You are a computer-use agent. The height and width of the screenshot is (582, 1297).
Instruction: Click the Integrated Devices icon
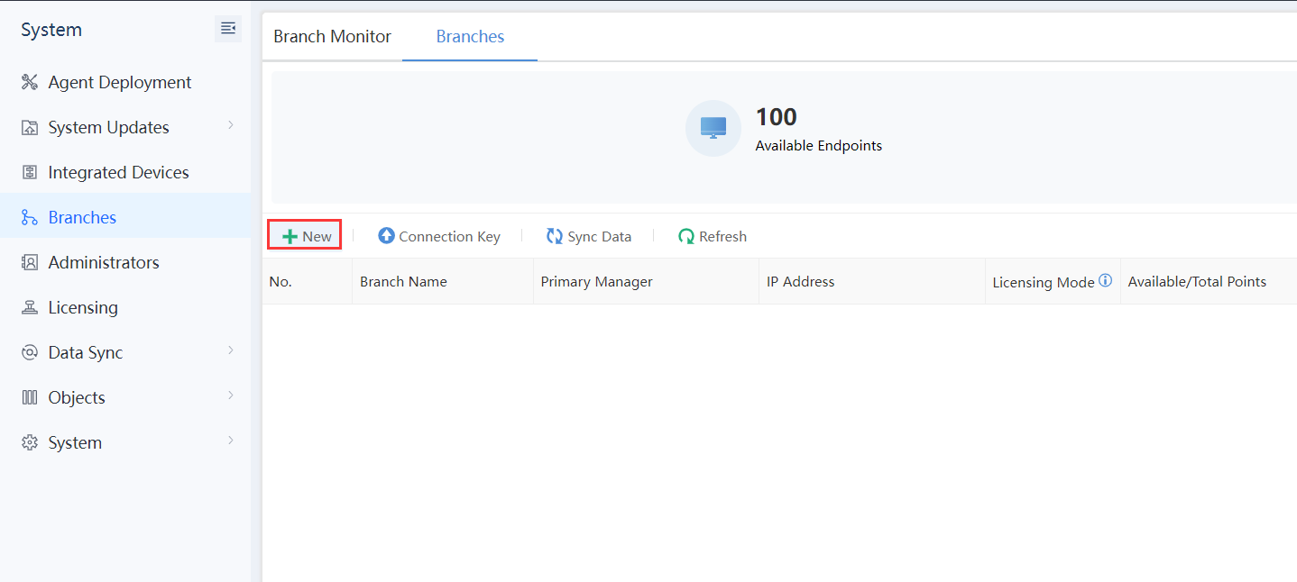pyautogui.click(x=30, y=173)
